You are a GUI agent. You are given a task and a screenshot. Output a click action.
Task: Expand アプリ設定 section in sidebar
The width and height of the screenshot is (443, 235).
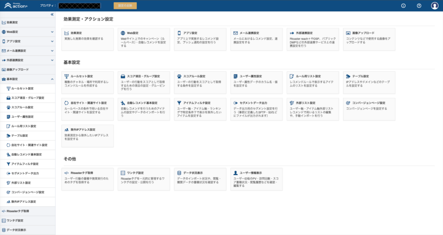(x=52, y=41)
